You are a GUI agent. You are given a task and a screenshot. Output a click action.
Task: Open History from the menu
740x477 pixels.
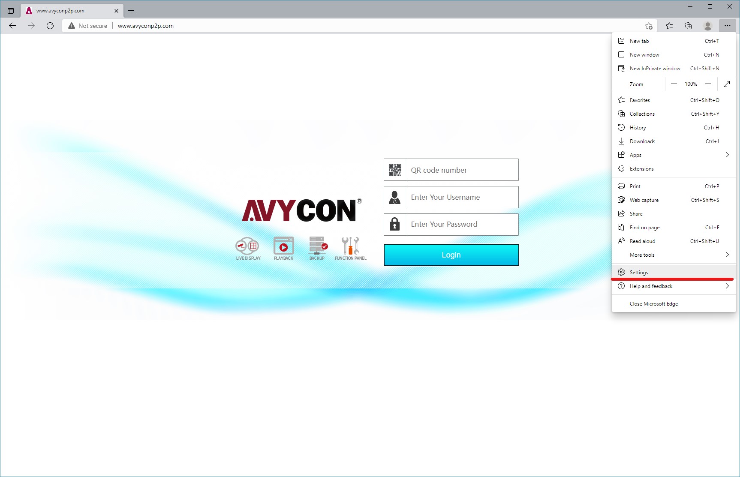pos(674,128)
